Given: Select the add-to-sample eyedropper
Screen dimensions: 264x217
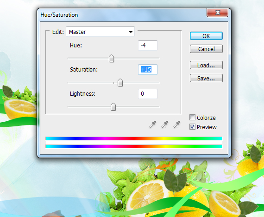Looking at the screenshot, I should 164,125.
